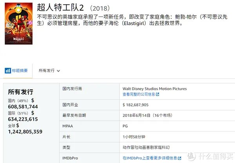The width and height of the screenshot is (235, 163).
Task: Click the Incredibles 2 movie poster thumbnail
Action: (x=18, y=24)
